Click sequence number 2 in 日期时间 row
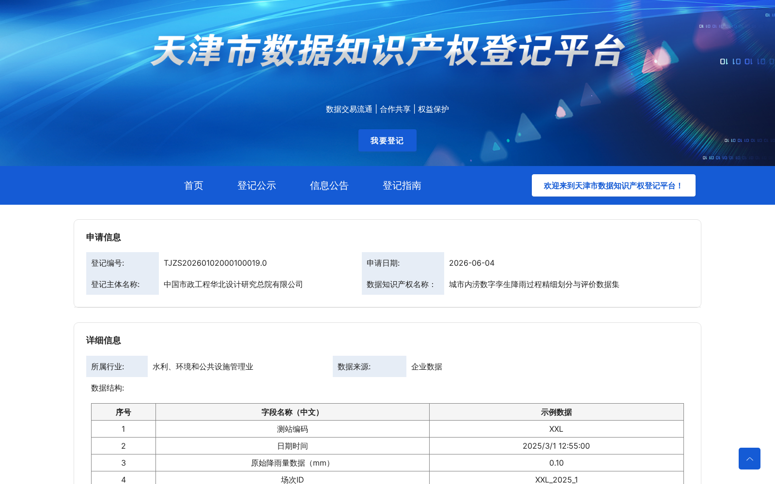This screenshot has width=775, height=484. coord(124,446)
